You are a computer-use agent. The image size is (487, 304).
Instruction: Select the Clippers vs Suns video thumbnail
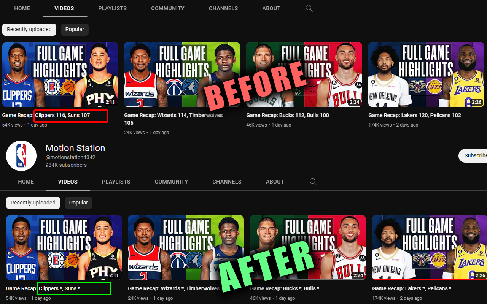coord(60,74)
